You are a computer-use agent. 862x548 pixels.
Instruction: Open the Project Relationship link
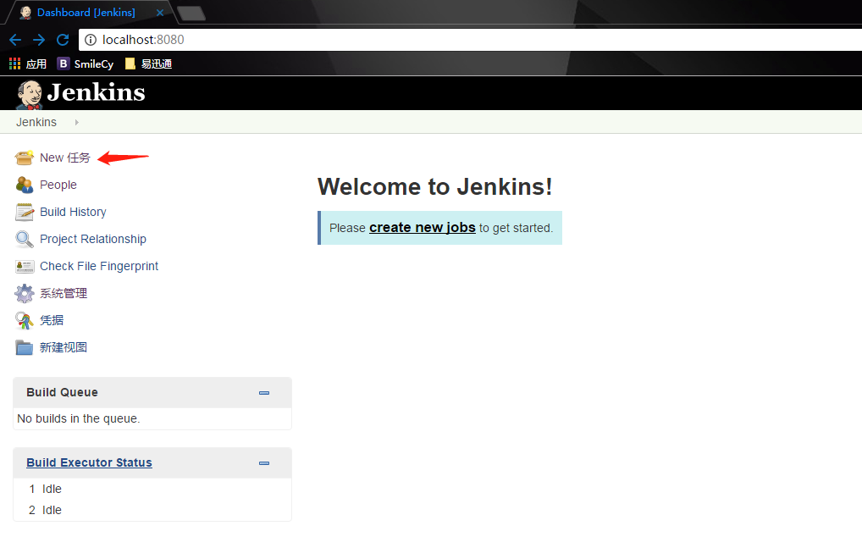93,239
